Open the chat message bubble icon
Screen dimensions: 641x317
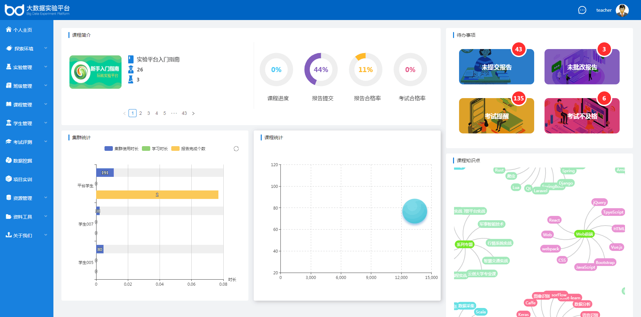click(582, 10)
